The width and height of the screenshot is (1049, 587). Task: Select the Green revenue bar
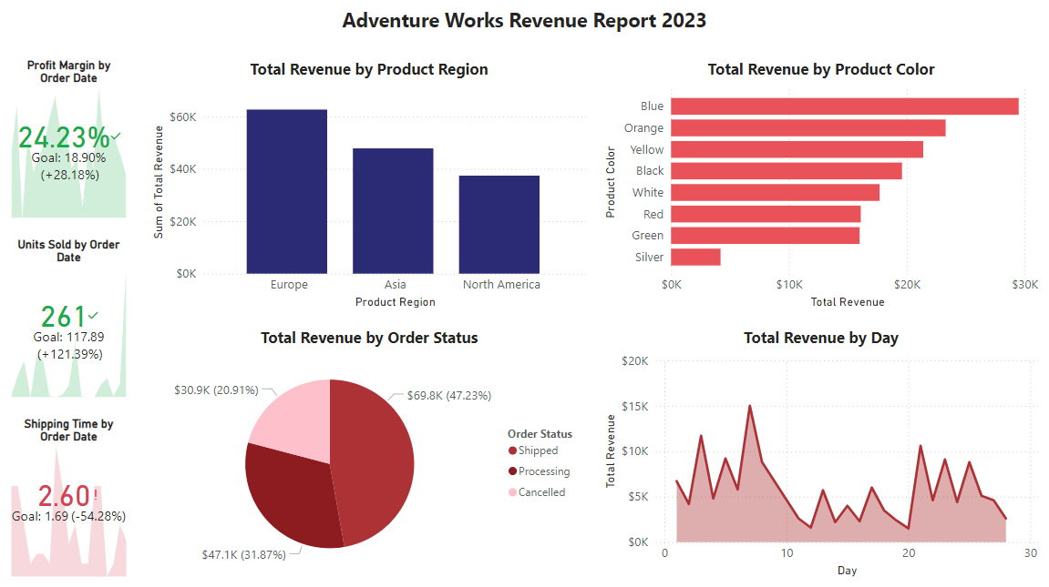766,236
